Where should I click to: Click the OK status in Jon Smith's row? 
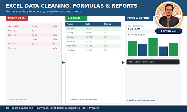[x=105, y=28]
